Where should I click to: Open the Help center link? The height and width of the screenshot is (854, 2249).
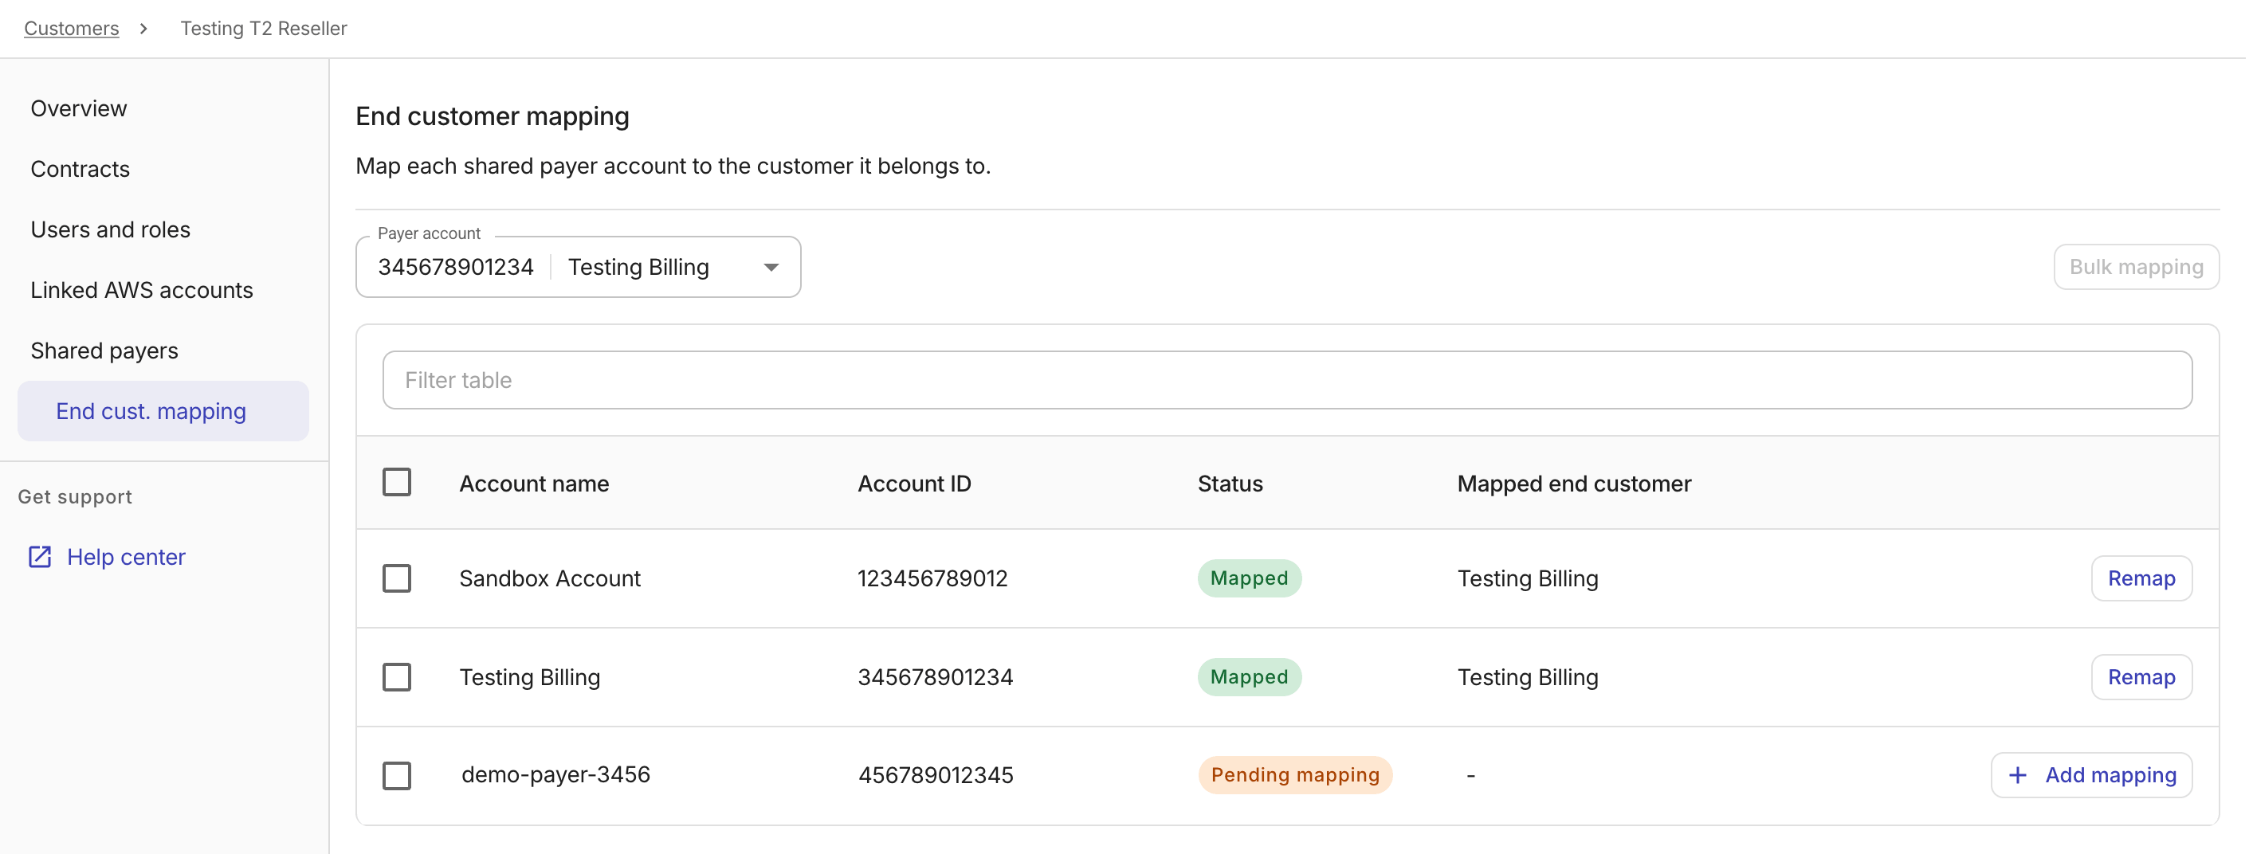126,557
